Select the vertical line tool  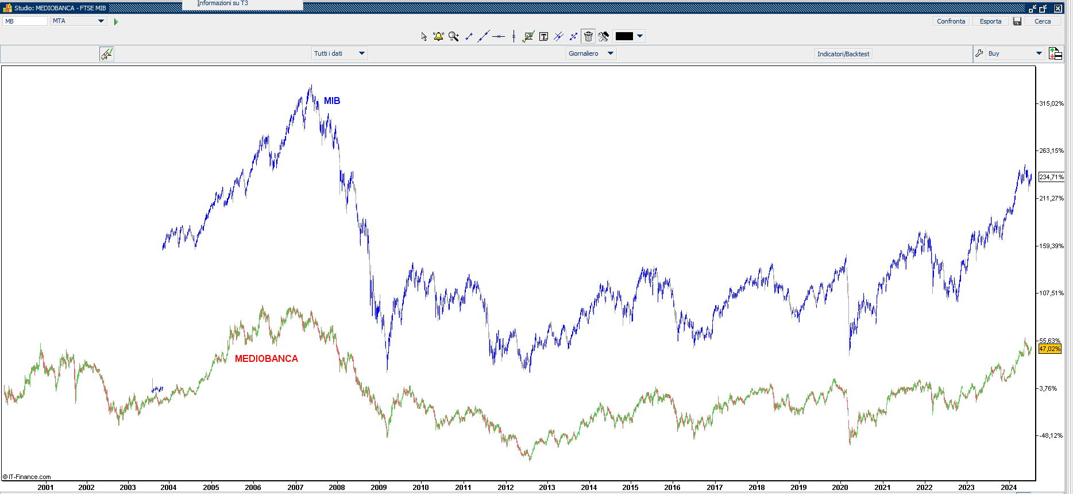(x=514, y=36)
